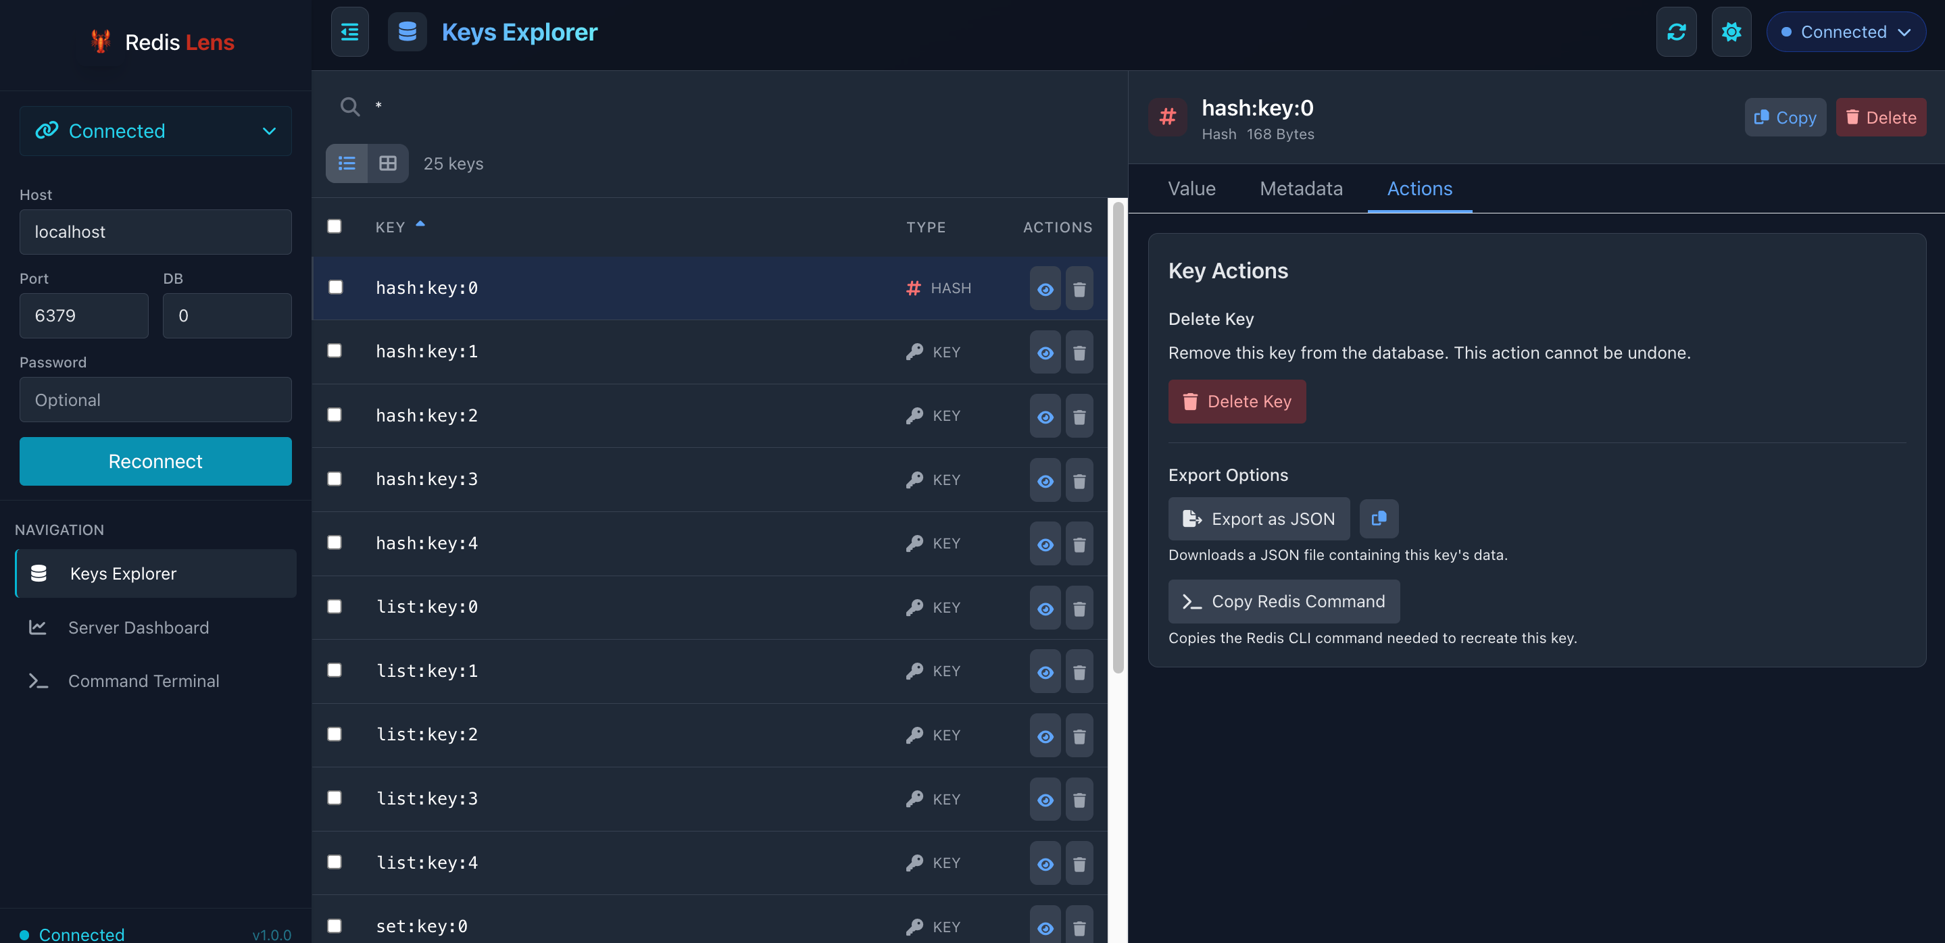1945x943 pixels.
Task: Check the list:key:2 row checkbox
Action: pos(335,734)
